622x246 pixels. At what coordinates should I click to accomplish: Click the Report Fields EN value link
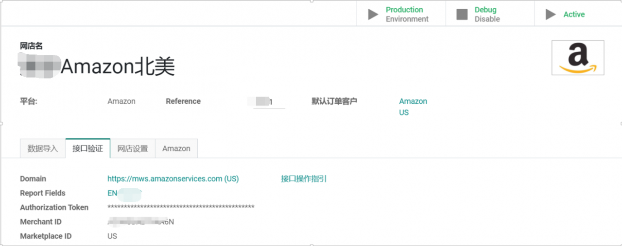(x=124, y=193)
